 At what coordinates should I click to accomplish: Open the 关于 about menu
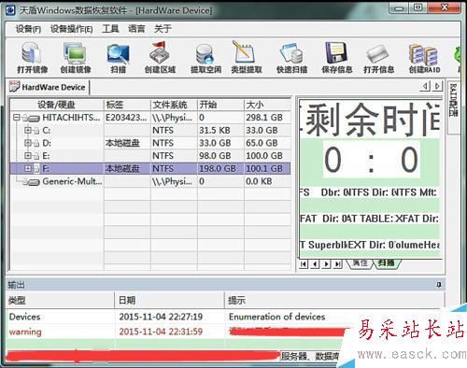163,29
